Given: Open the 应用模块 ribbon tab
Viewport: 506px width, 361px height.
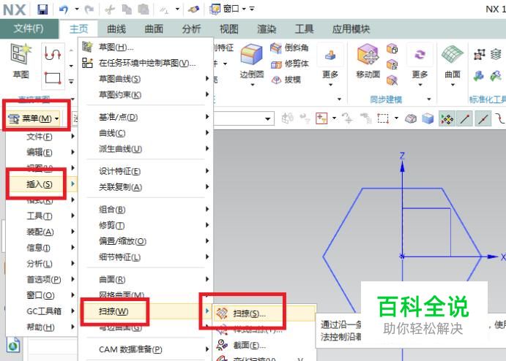Looking at the screenshot, I should coord(351,29).
